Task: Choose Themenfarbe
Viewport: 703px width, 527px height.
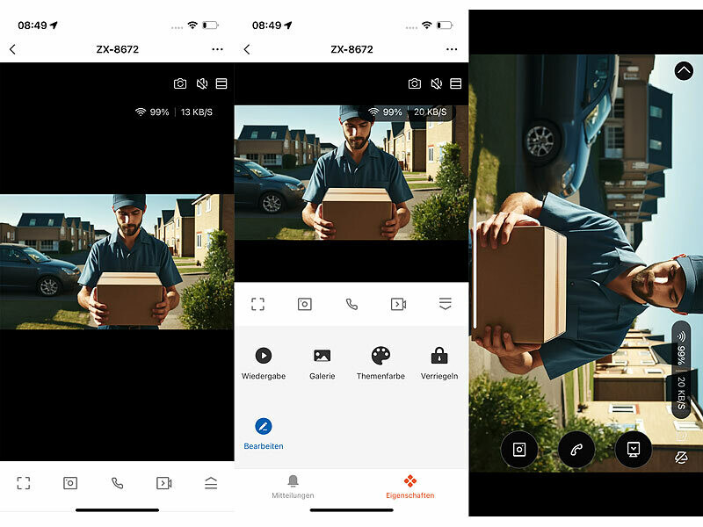Action: pos(380,364)
